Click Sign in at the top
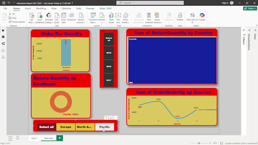The image size is (258, 145). tap(228, 3)
